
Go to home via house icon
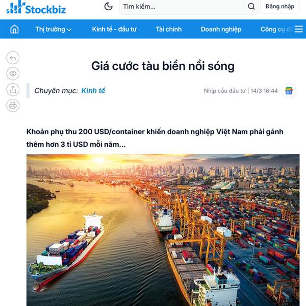tap(14, 29)
